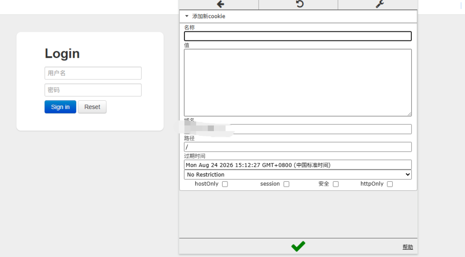Check the 安全 secure checkbox
This screenshot has width=465, height=257.
(336, 184)
